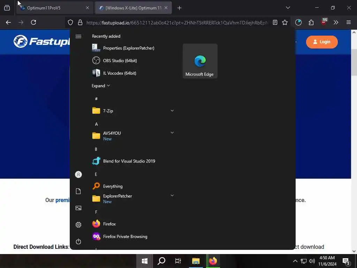Click the letter A section header

coord(96,124)
